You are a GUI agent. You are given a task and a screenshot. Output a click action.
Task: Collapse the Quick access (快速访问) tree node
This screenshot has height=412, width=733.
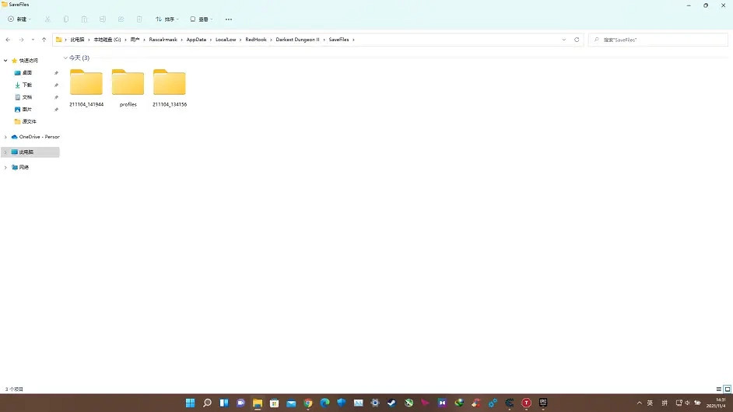[x=5, y=61]
